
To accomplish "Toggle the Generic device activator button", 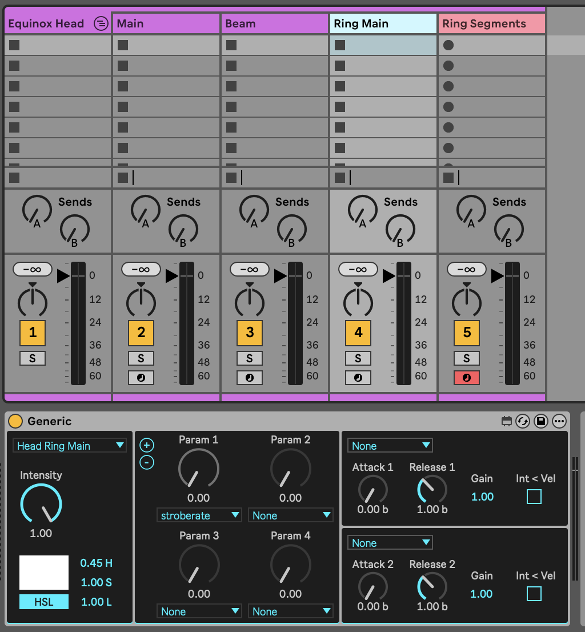I will coord(15,422).
